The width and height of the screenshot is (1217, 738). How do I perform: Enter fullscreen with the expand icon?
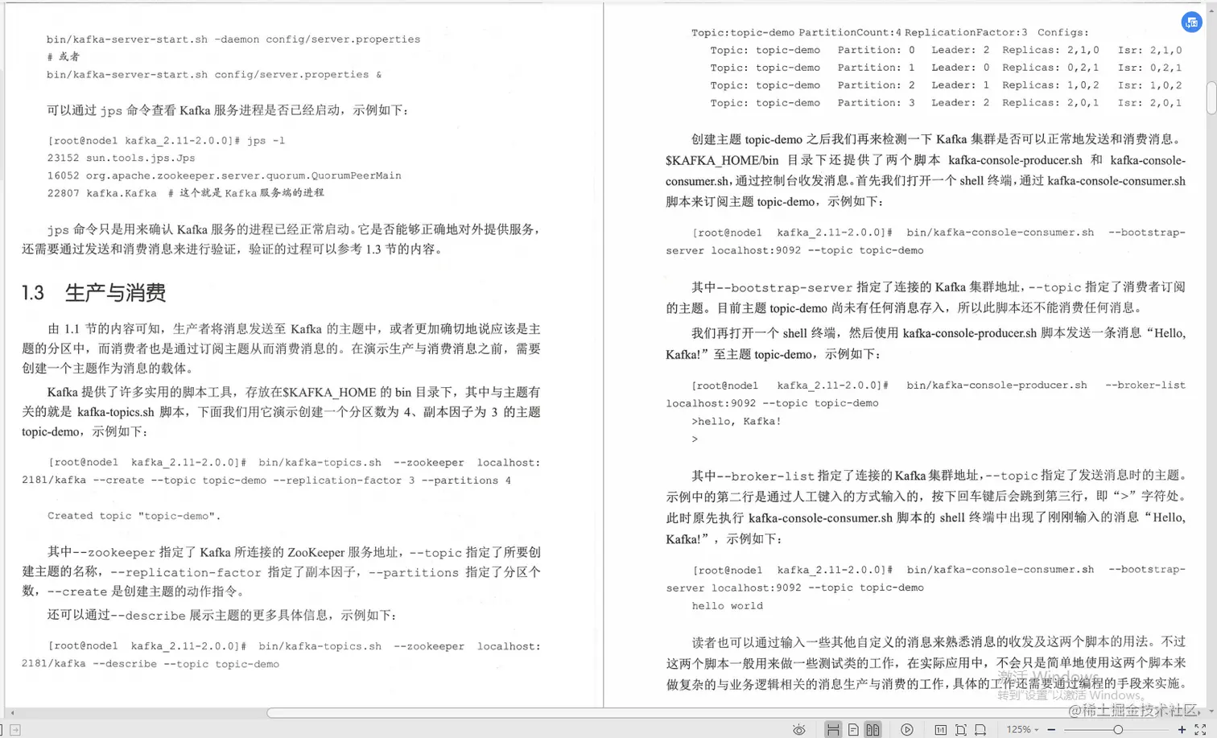1199,729
